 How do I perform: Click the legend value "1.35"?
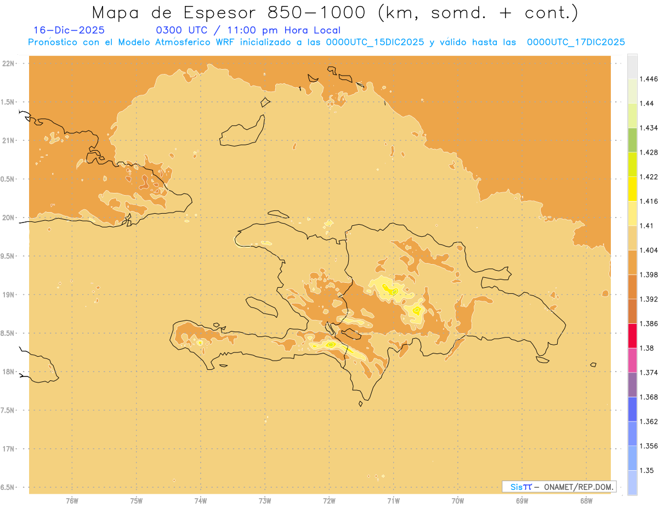646,470
